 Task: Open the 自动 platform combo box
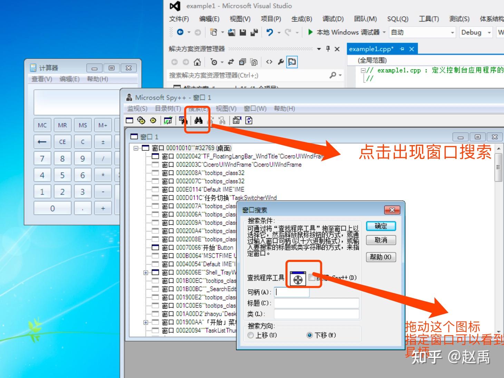[423, 32]
